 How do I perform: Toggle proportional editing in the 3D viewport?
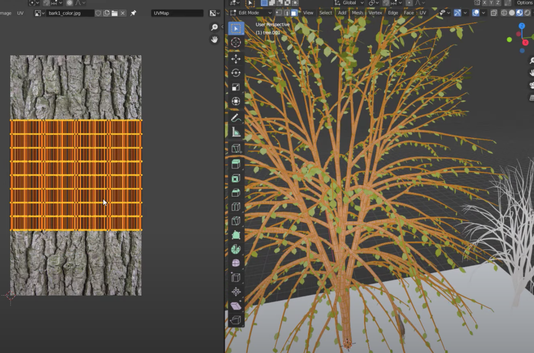409,3
